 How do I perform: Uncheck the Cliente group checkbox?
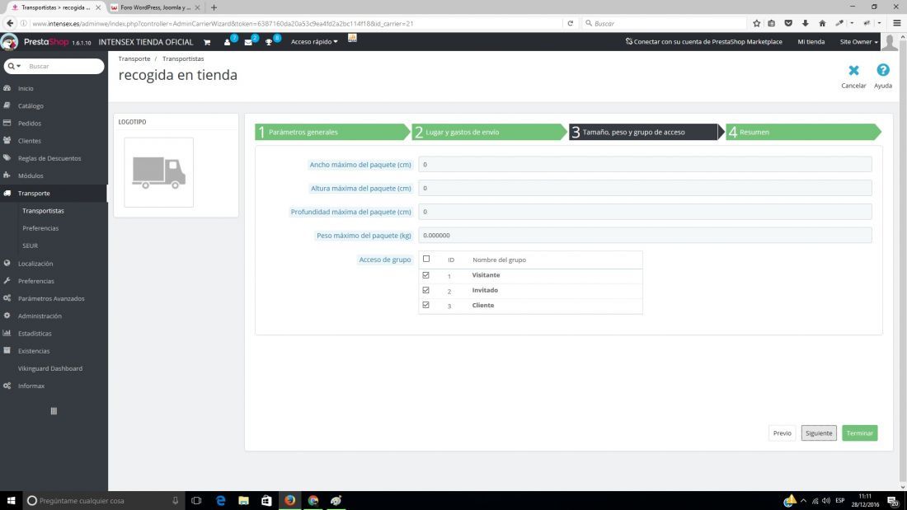(x=426, y=306)
